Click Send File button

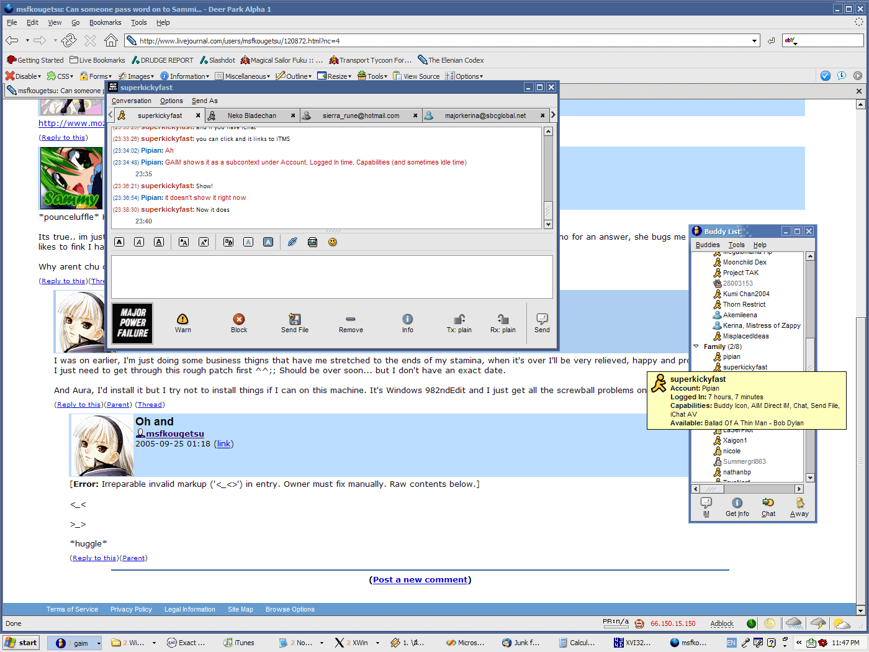click(x=295, y=324)
